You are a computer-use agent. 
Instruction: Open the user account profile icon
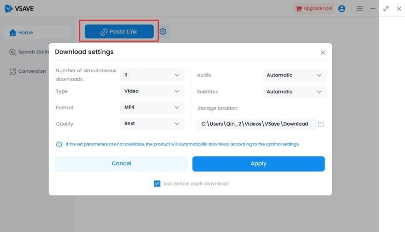[x=341, y=8]
